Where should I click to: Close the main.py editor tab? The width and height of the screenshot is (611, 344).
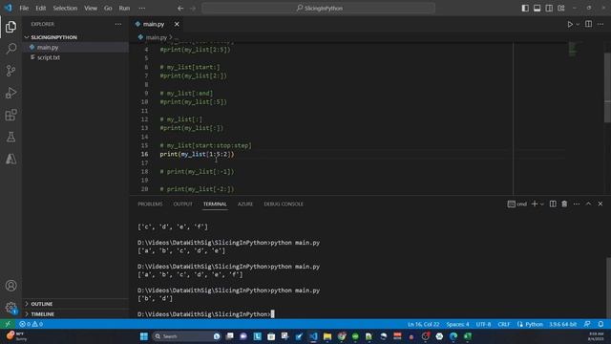177,24
